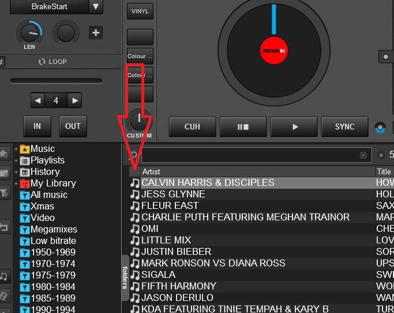Open the BrakeStart effect dropdown arrow
Screen dimensions: 394x313
pos(96,7)
